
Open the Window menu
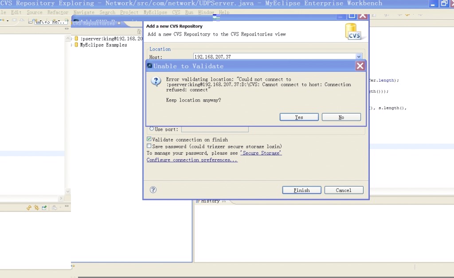(x=206, y=12)
